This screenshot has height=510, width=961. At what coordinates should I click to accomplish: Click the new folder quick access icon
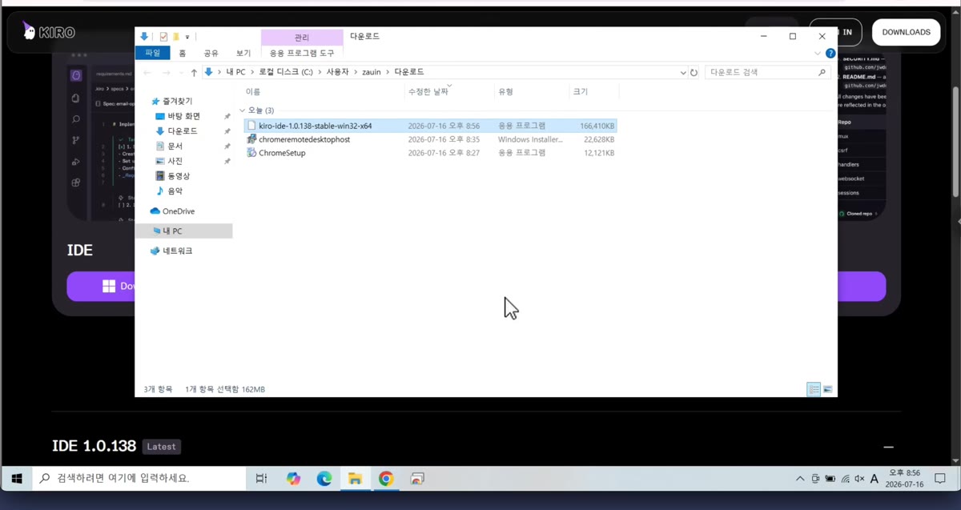[175, 37]
